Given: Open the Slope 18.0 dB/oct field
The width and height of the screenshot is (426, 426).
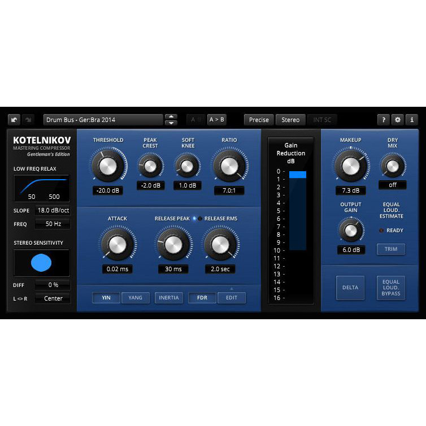Looking at the screenshot, I should tap(53, 210).
